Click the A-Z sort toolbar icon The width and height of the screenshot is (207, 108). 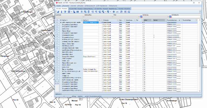[69, 12]
